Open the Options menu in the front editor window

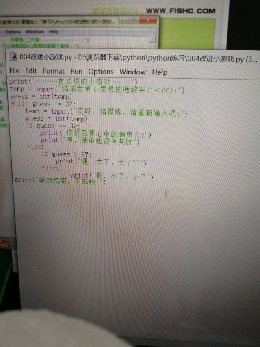pyautogui.click(x=101, y=72)
